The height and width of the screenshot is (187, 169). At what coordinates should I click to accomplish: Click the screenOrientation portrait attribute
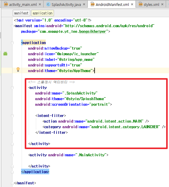tap(73, 104)
